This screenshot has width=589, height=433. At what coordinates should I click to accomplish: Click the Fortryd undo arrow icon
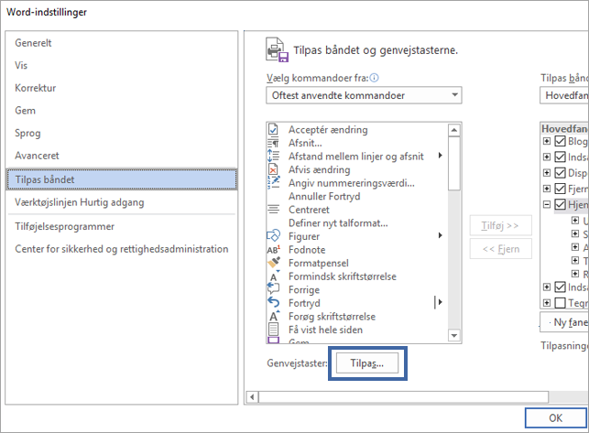(x=273, y=303)
